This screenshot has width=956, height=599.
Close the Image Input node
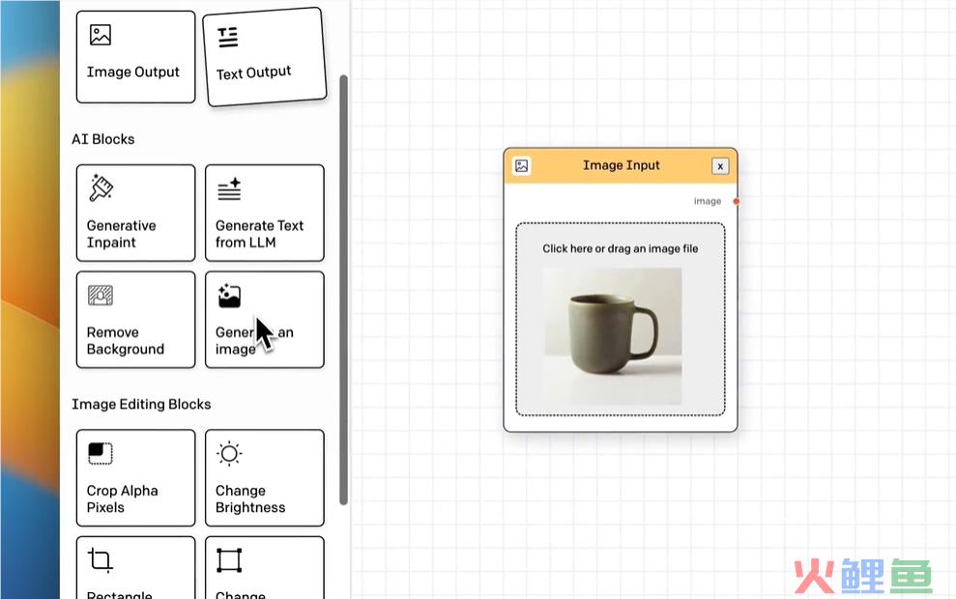click(x=720, y=166)
